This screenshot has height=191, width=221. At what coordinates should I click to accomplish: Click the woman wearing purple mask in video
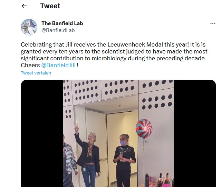pyautogui.click(x=124, y=159)
